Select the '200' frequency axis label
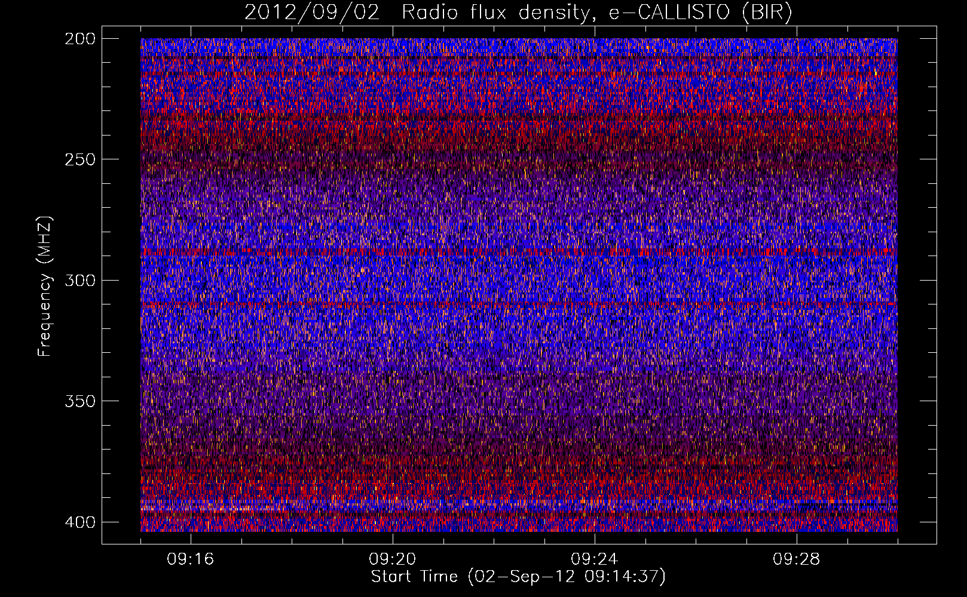Viewport: 967px width, 597px height. click(79, 39)
